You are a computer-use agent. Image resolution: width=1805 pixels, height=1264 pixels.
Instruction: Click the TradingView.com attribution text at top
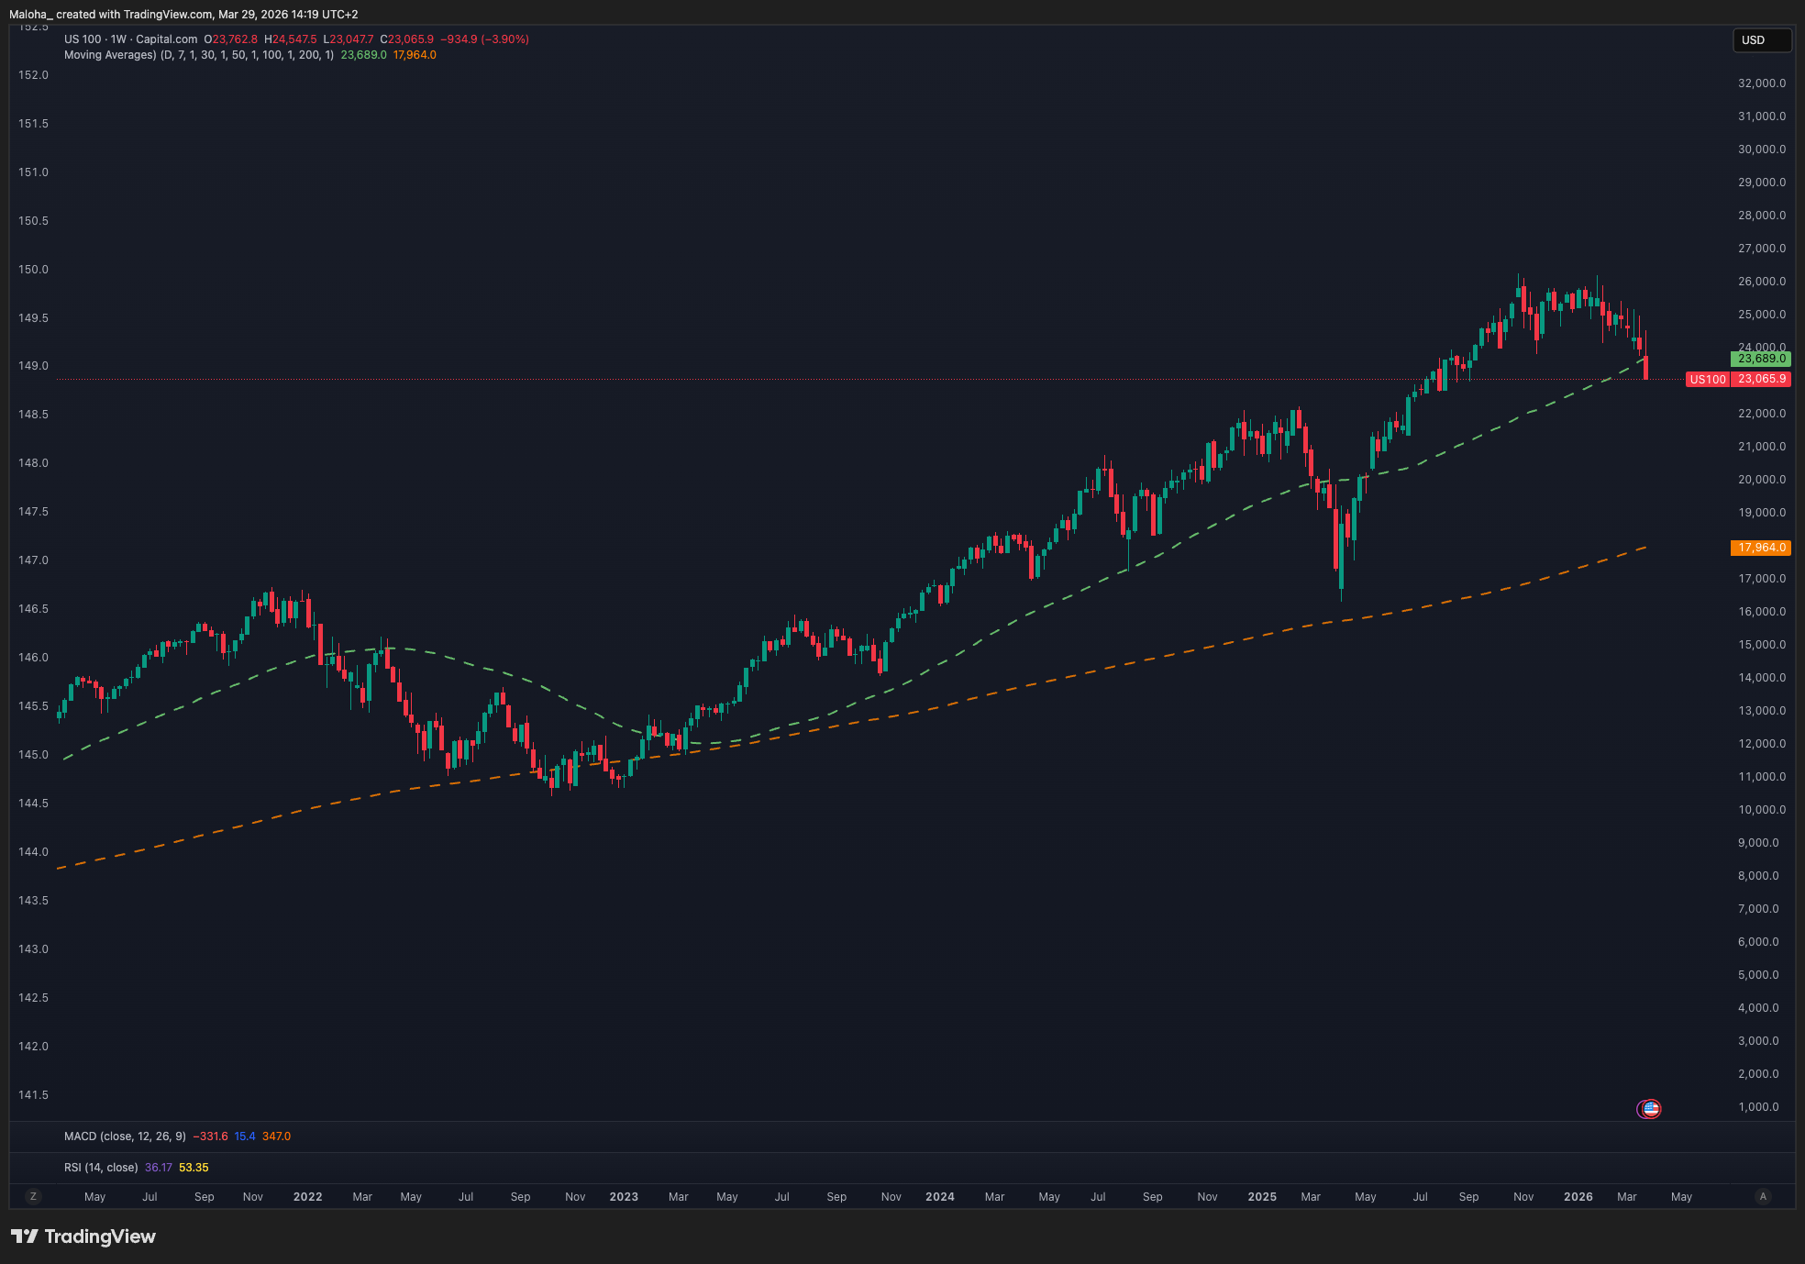[x=168, y=15]
